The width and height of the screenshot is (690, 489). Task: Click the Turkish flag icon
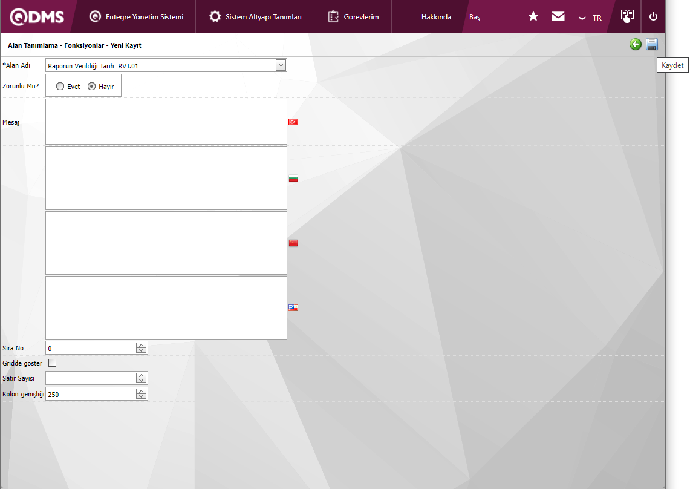(293, 122)
